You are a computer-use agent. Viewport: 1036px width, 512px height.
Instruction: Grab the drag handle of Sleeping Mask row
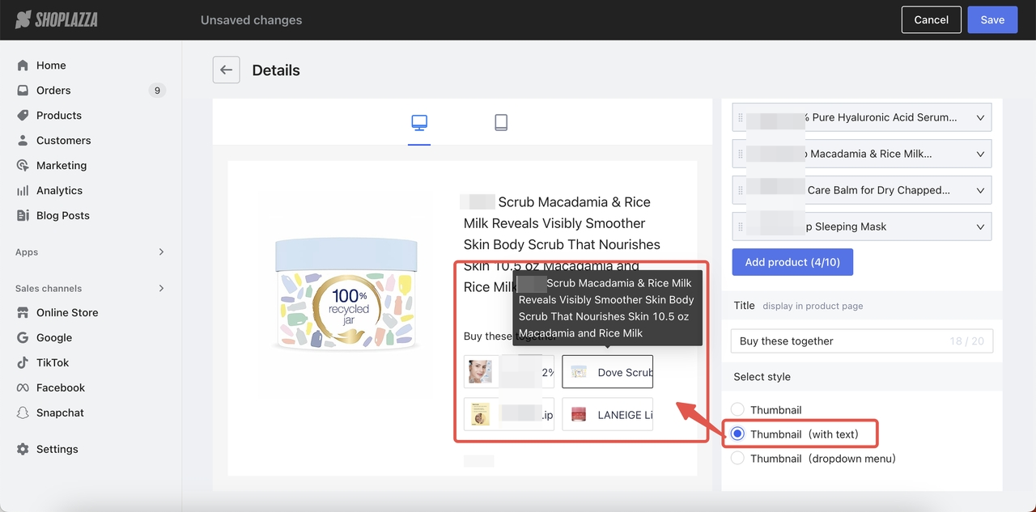(741, 226)
